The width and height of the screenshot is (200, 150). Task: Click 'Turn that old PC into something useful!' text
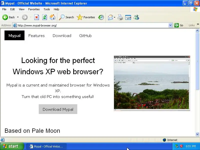pos(58,96)
